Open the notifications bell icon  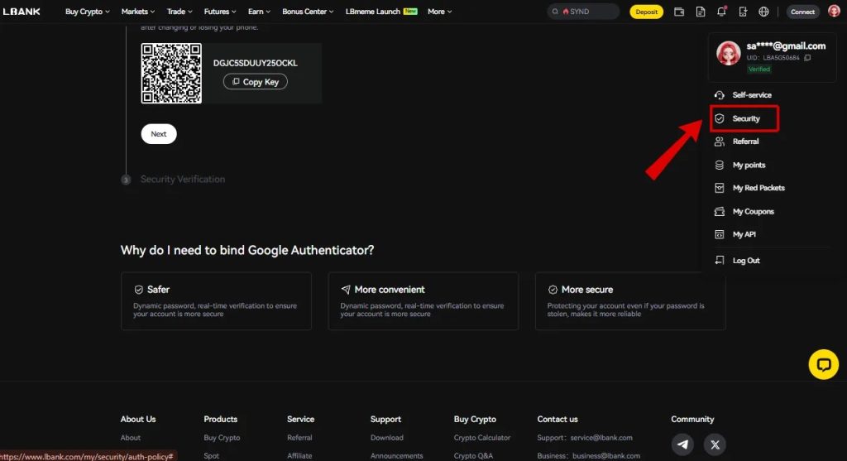click(721, 12)
